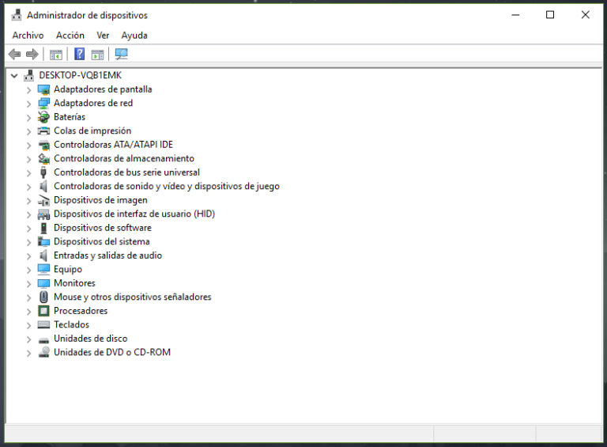This screenshot has width=607, height=447.
Task: Click the show/hide action pane toolbar icon
Action: (97, 55)
